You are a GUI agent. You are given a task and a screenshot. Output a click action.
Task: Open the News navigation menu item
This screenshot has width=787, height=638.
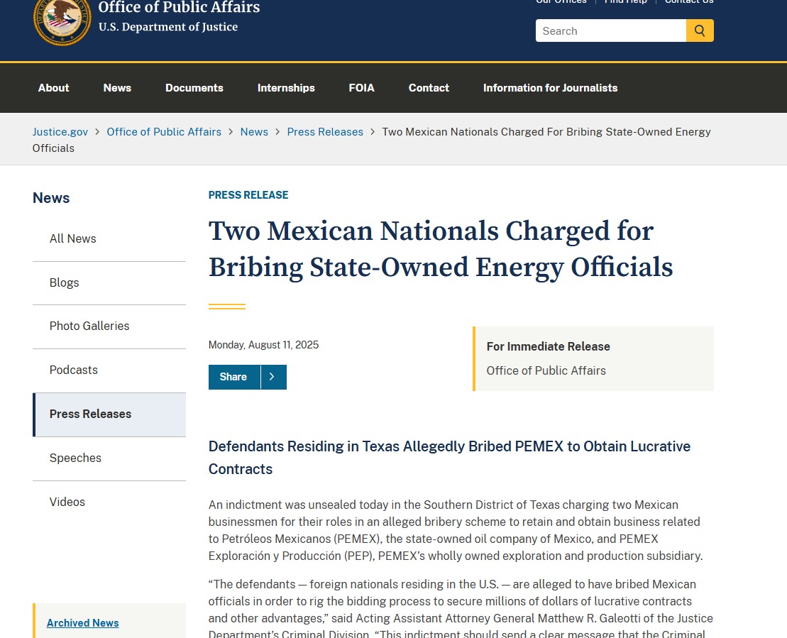[x=117, y=88]
